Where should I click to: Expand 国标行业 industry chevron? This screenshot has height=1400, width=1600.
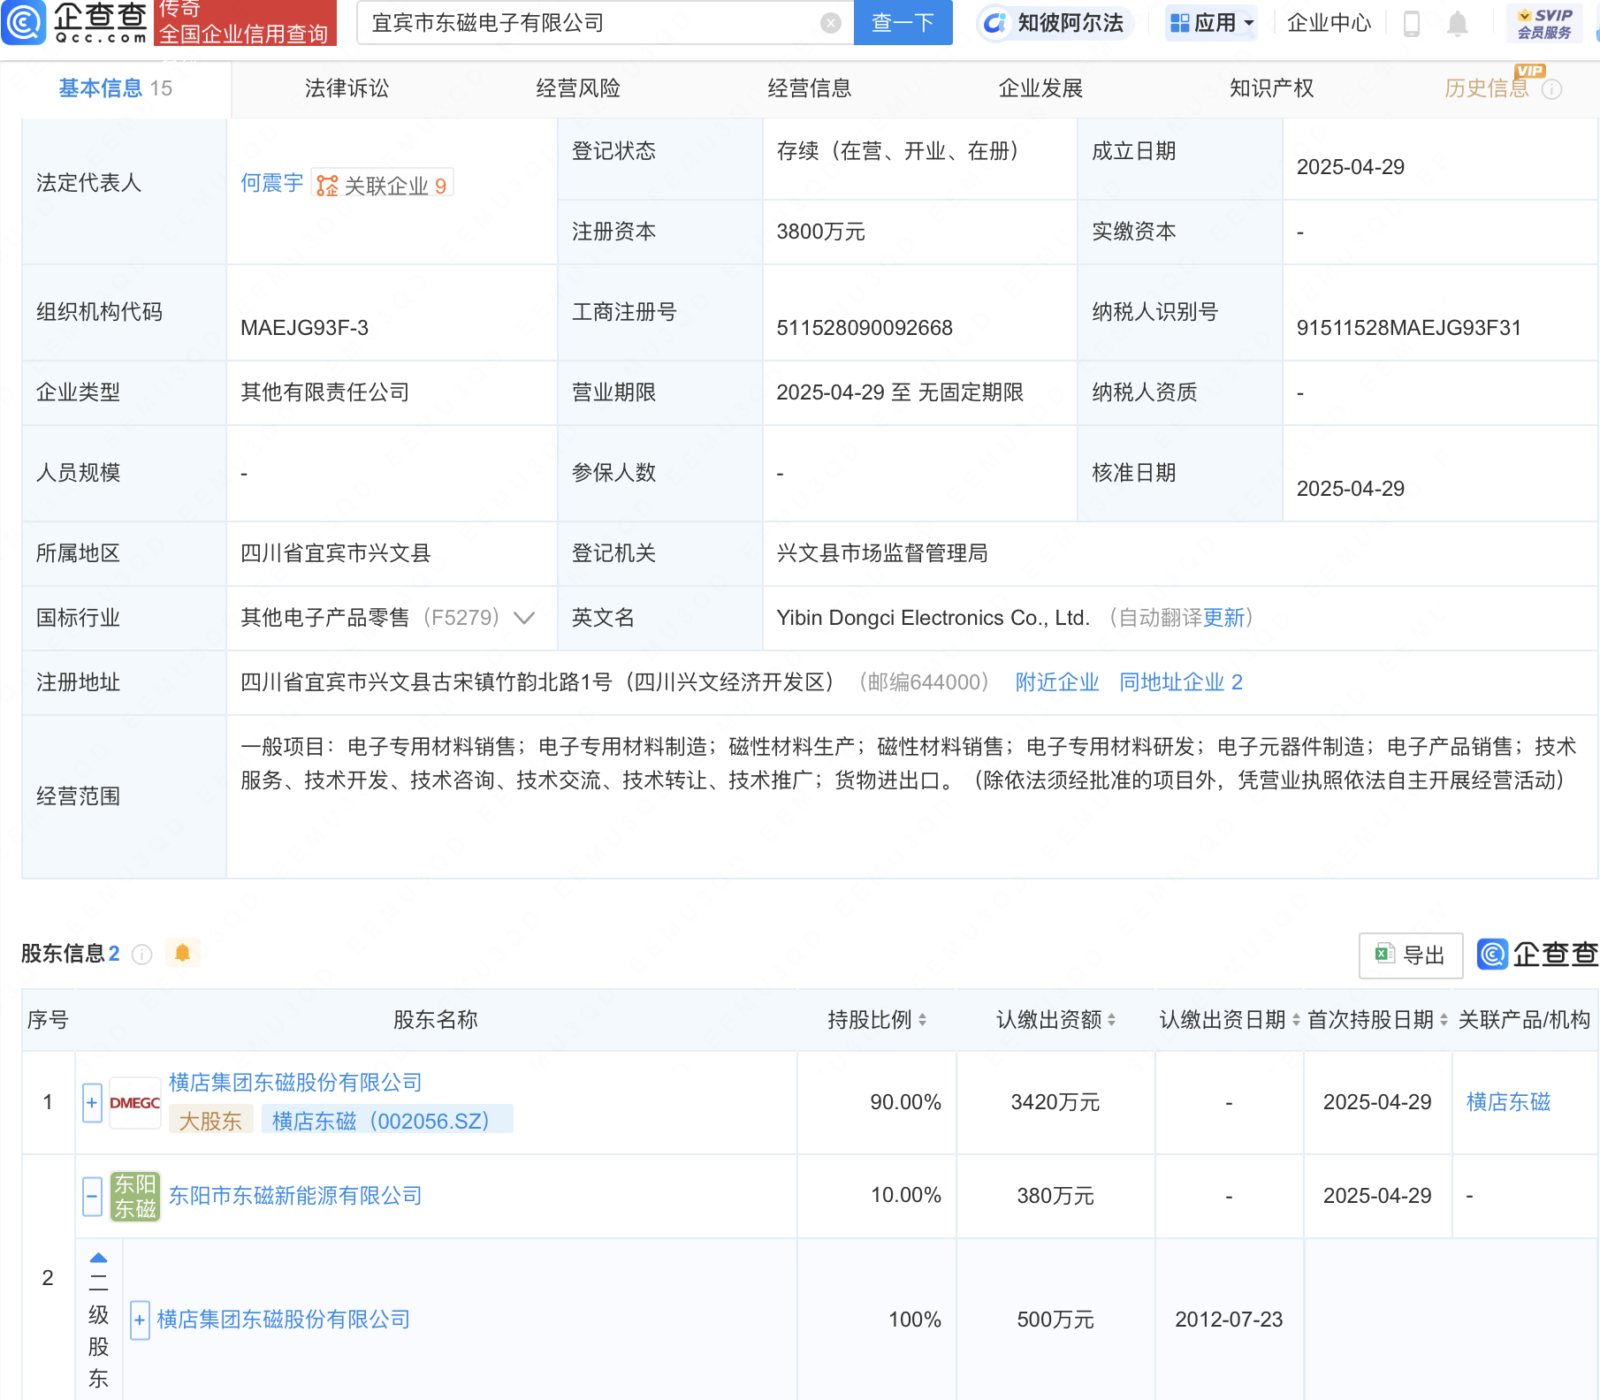pyautogui.click(x=524, y=618)
